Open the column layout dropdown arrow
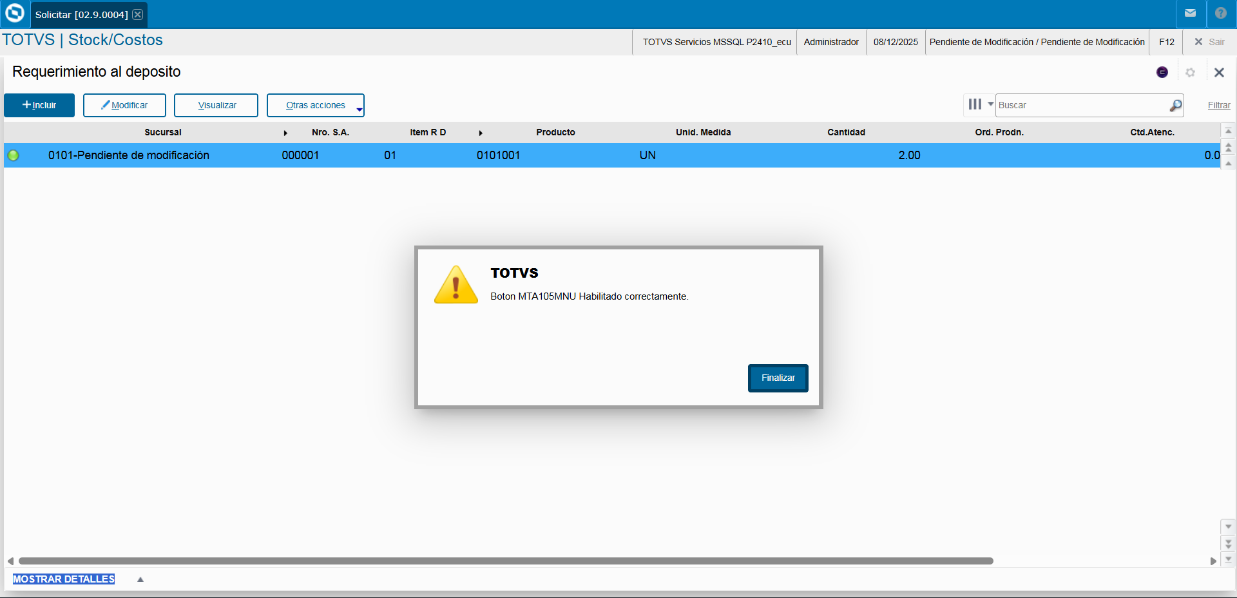The image size is (1237, 598). pyautogui.click(x=990, y=104)
